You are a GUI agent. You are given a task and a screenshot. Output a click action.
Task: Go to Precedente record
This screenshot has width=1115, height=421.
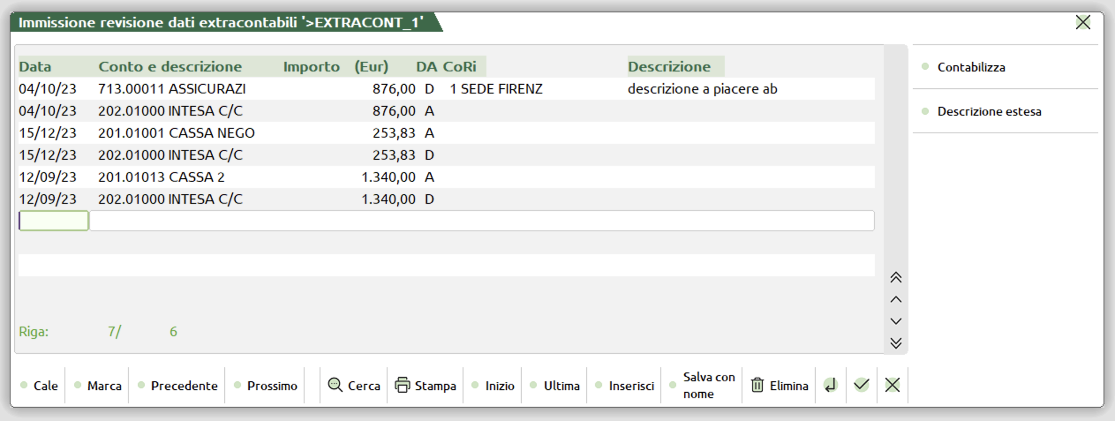184,386
